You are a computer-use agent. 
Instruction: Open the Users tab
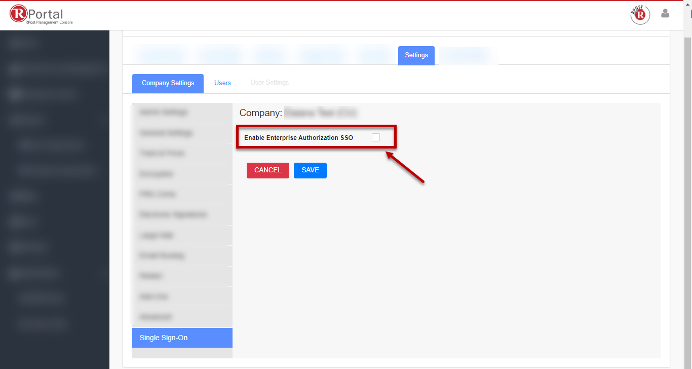[x=222, y=83]
